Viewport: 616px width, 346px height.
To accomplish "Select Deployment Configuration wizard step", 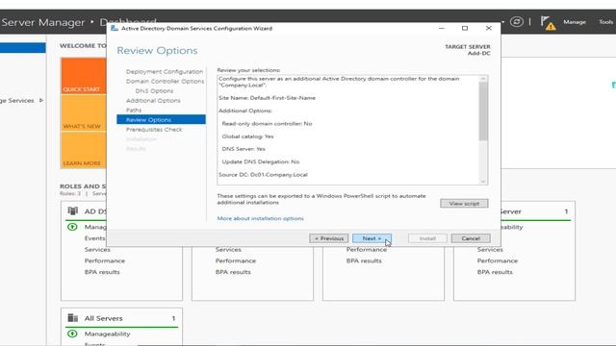I will (x=165, y=72).
